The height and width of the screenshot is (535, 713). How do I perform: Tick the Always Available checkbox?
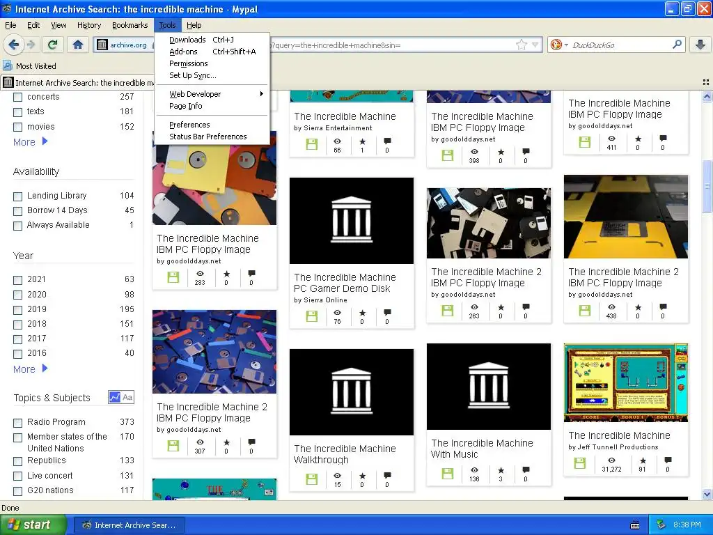(17, 226)
